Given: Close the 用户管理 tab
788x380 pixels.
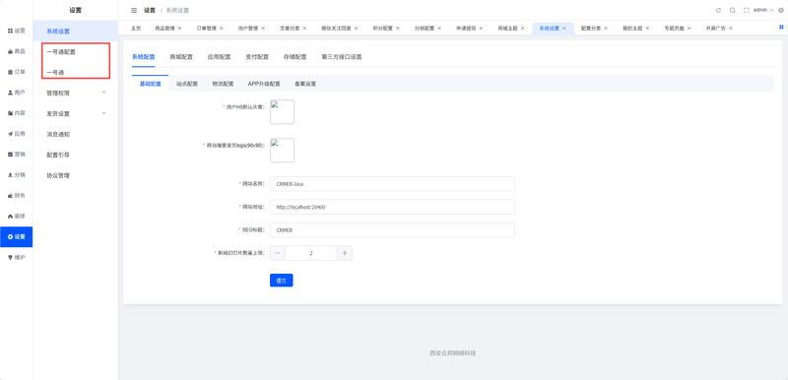Looking at the screenshot, I should click(263, 29).
